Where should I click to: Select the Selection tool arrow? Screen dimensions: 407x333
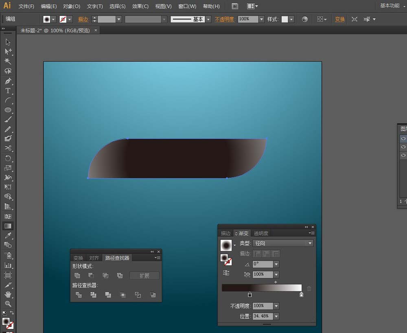[8, 42]
